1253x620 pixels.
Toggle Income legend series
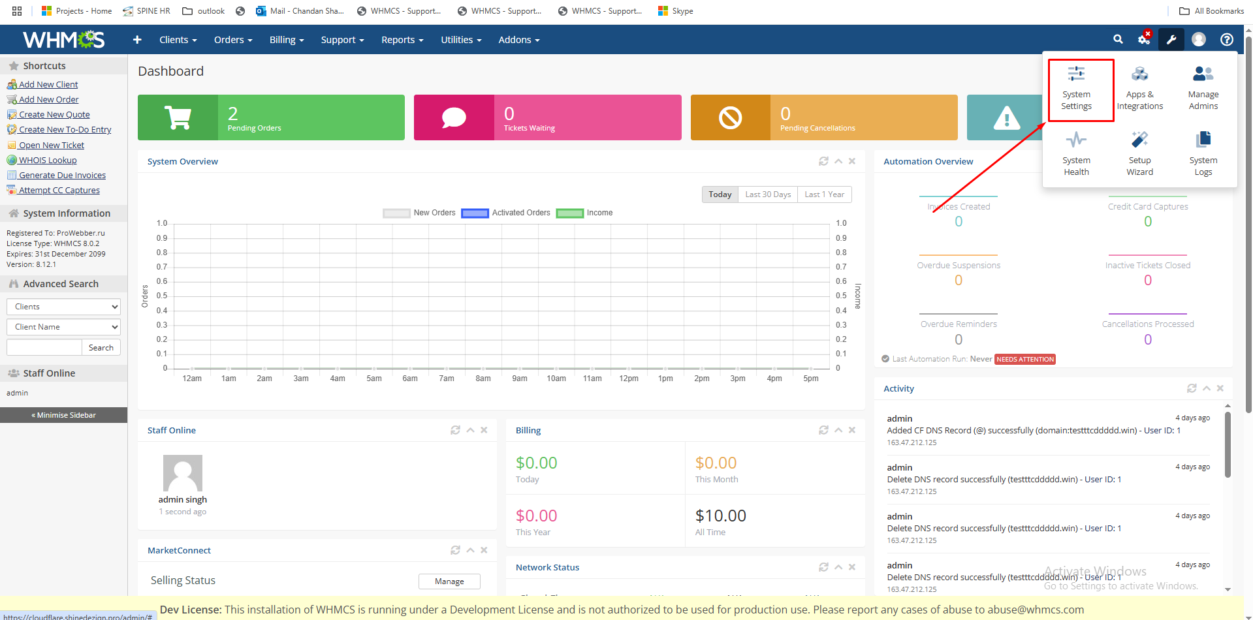point(584,213)
